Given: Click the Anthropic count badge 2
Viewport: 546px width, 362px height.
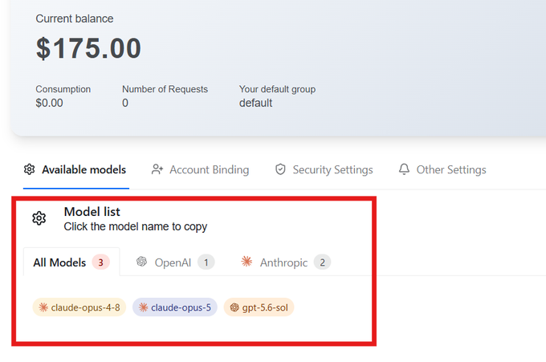Looking at the screenshot, I should [322, 262].
